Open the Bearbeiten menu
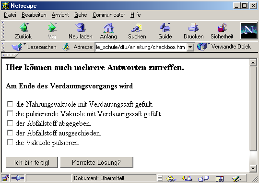259x183 pixels. click(34, 15)
